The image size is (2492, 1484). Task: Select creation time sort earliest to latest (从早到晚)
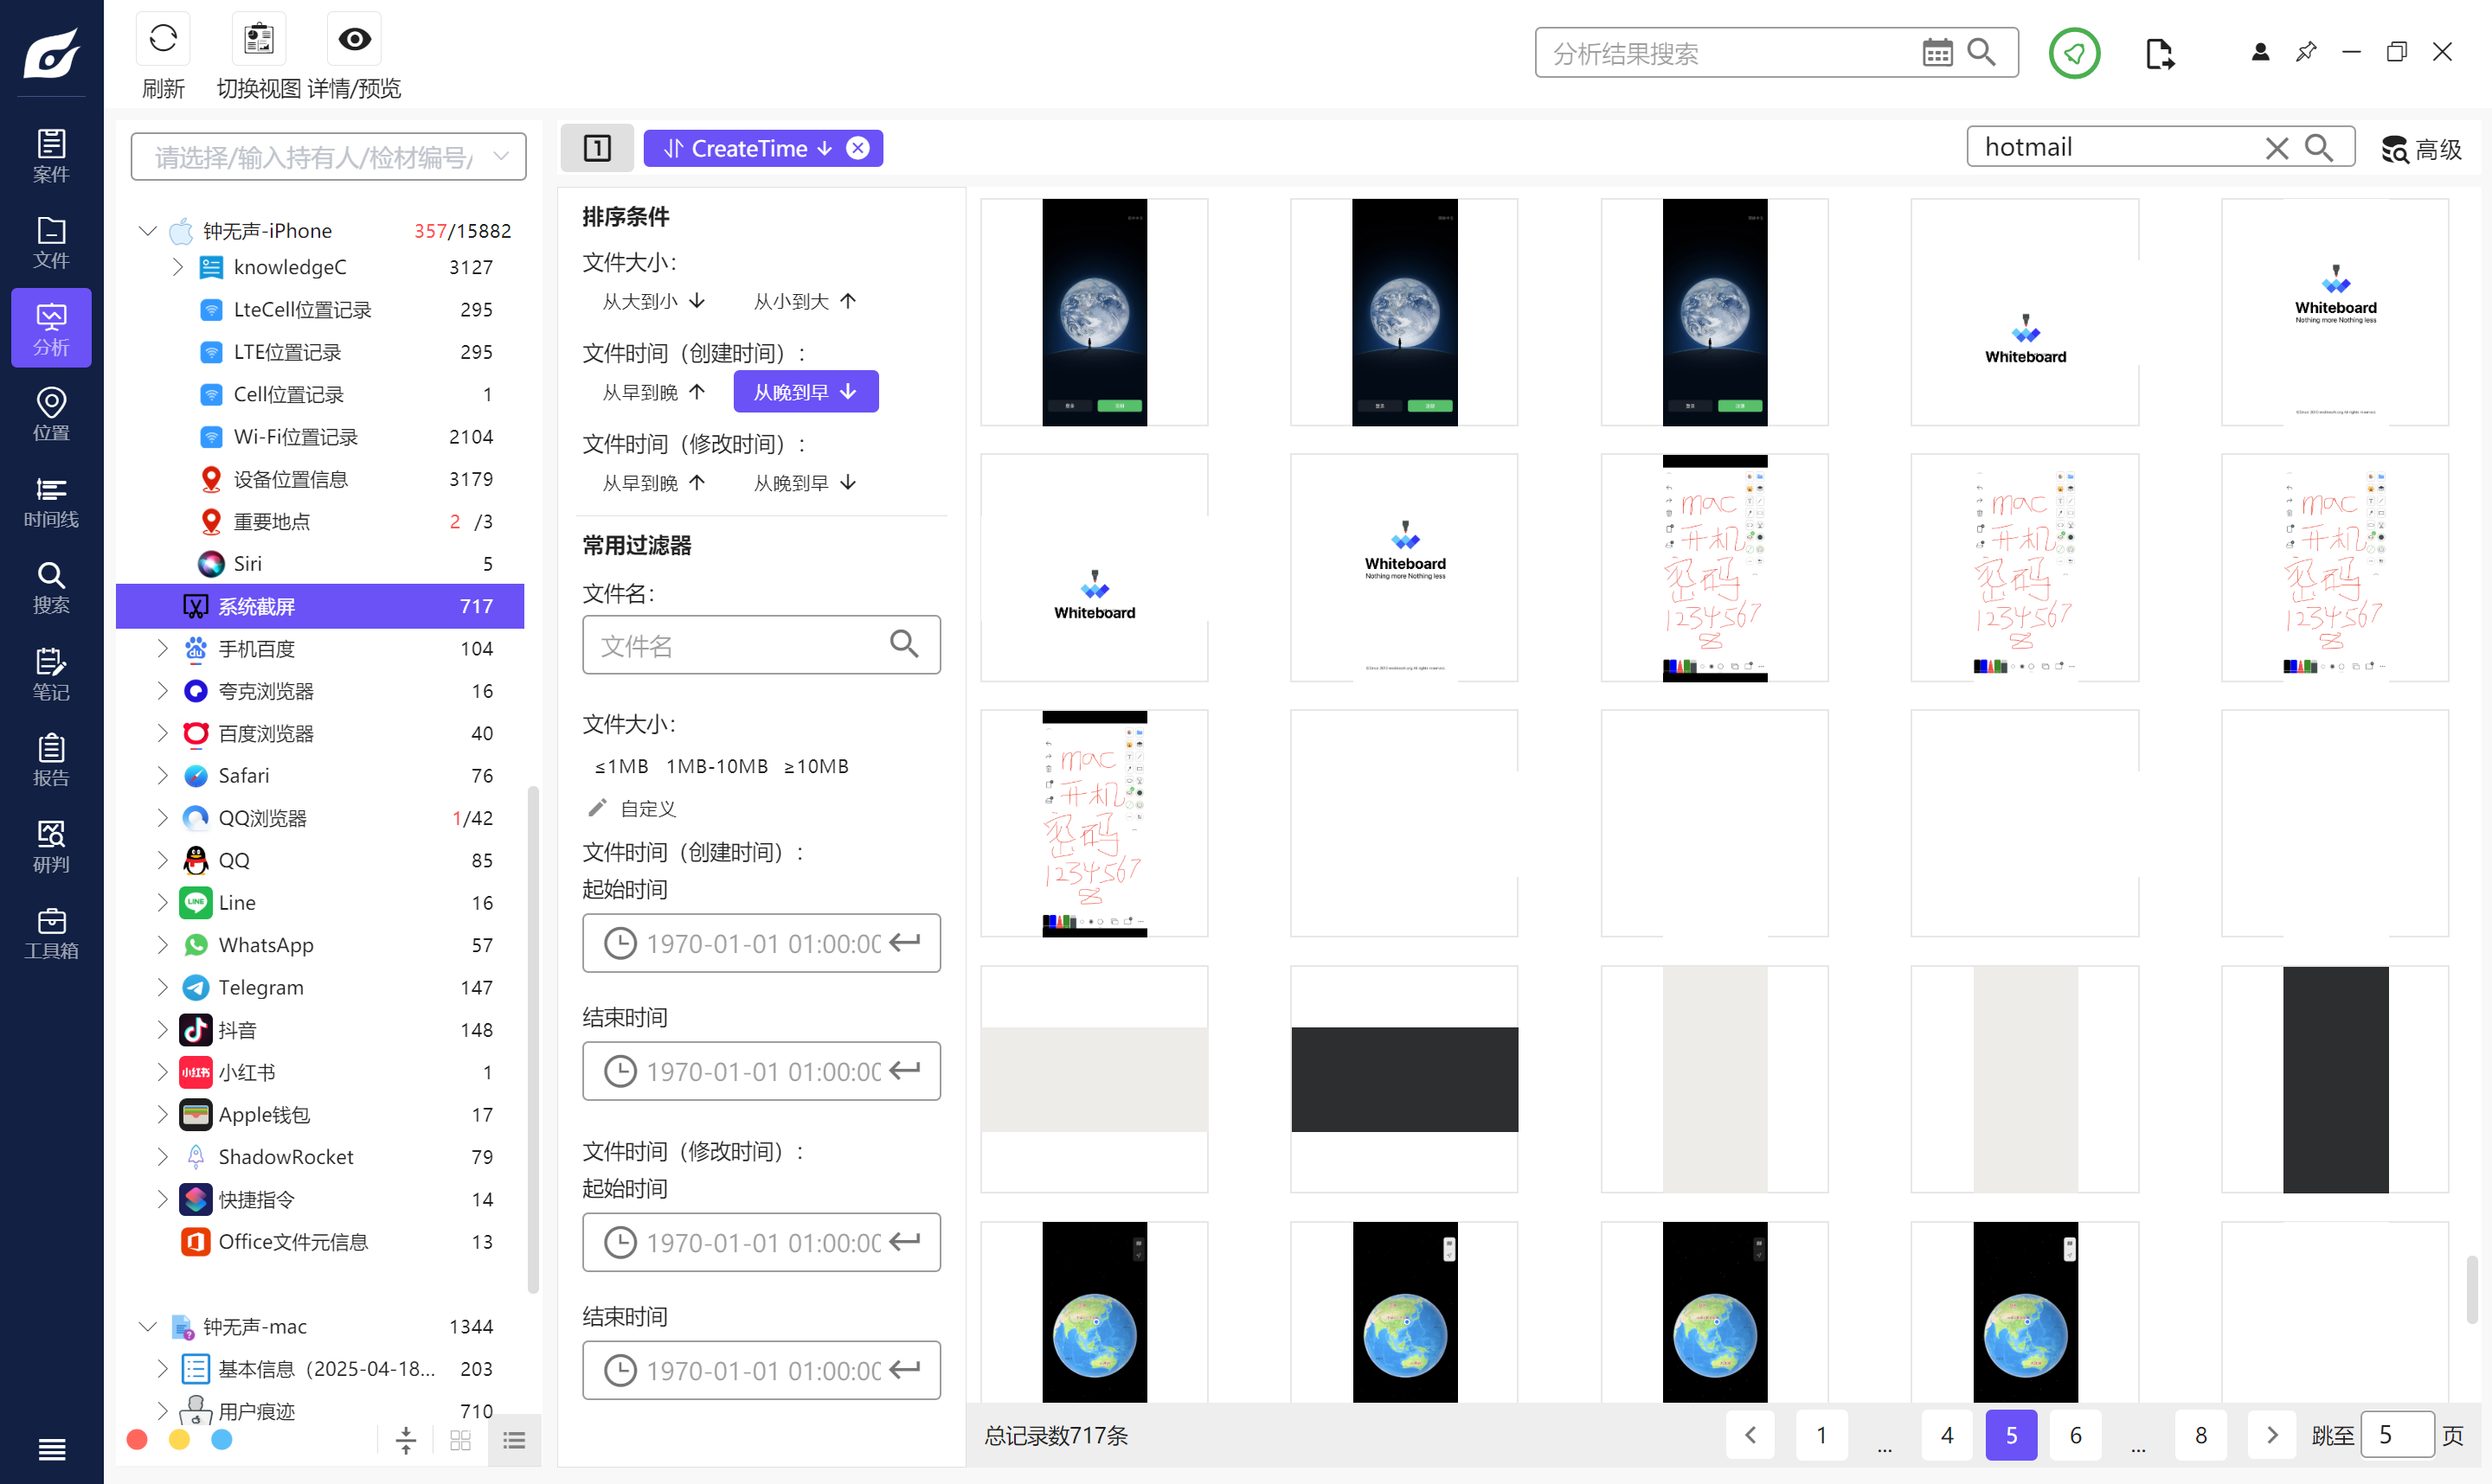pos(654,392)
